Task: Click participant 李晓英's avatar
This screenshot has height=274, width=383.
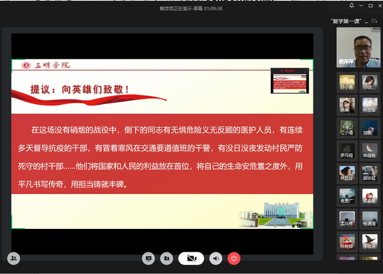Action: click(369, 239)
